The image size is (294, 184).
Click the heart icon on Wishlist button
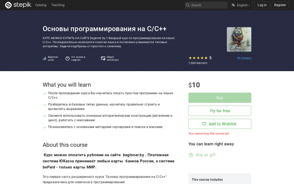pyautogui.click(x=204, y=124)
